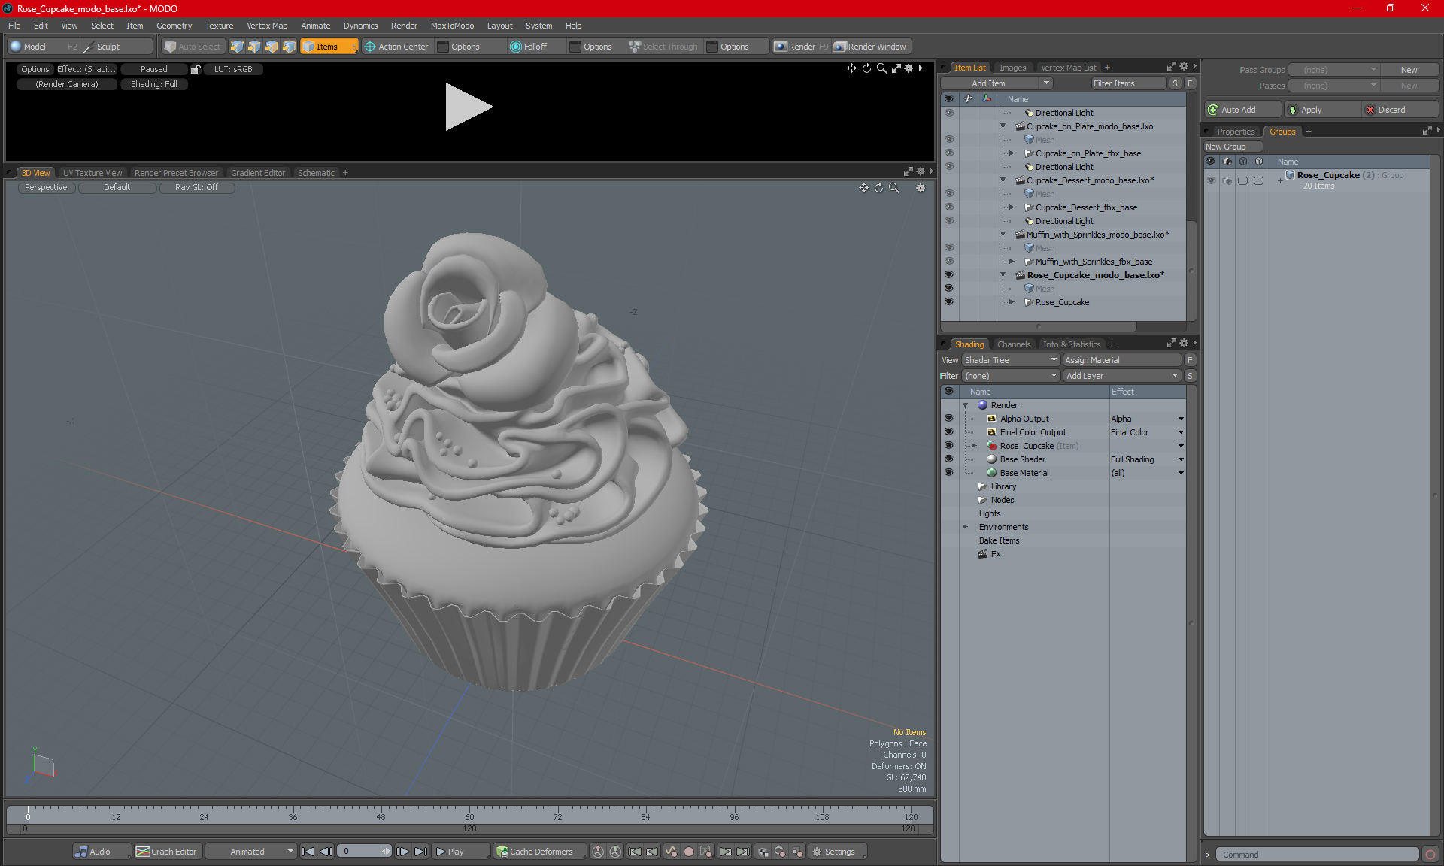Click the Cache Deformers icon
The image size is (1444, 866).
point(502,852)
